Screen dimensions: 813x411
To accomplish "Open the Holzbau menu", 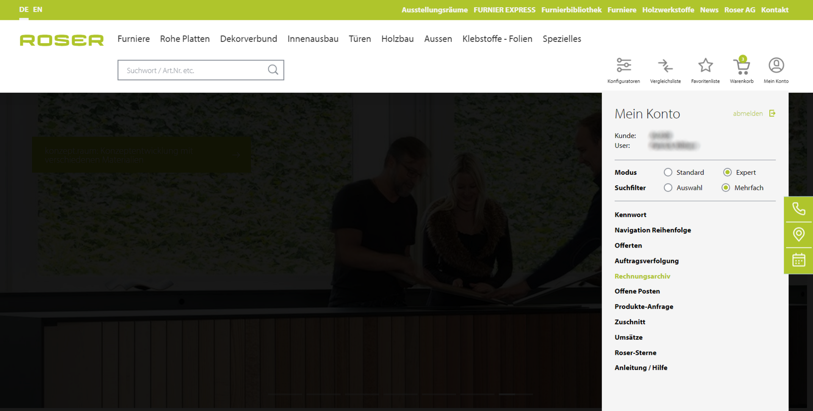I will [398, 39].
